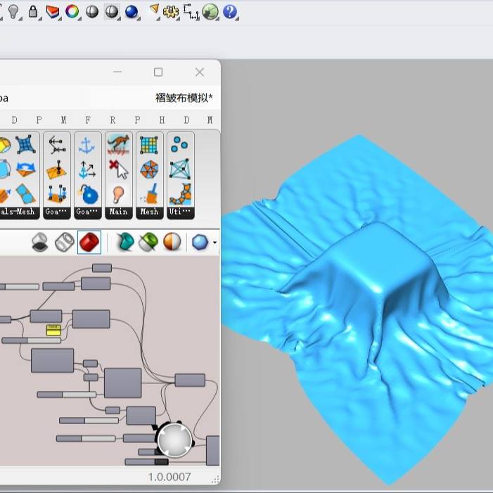
Task: Switch to the R tab in Grasshopper
Action: (113, 120)
